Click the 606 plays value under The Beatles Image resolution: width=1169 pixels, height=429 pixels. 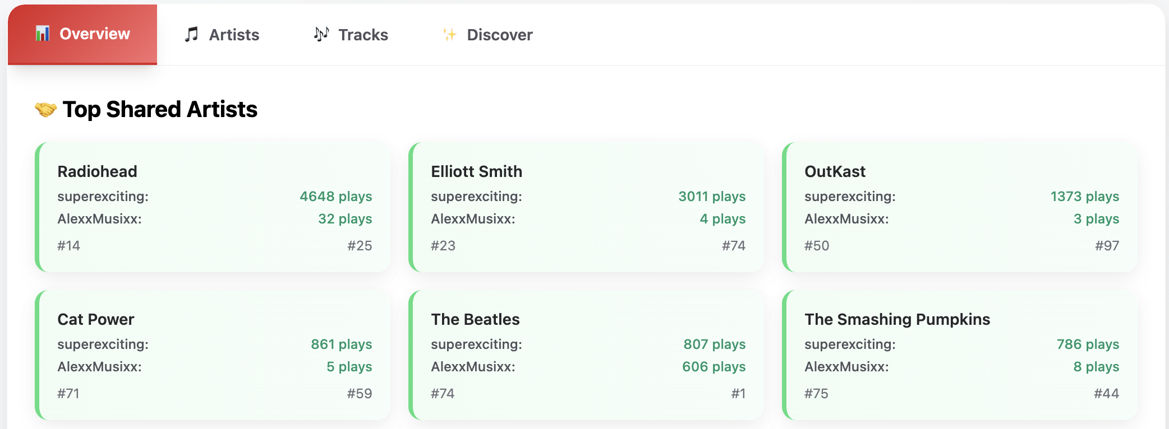click(x=714, y=367)
